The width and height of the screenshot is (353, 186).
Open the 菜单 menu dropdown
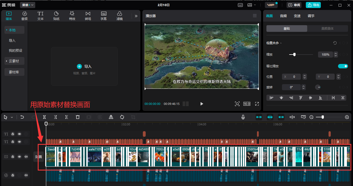coord(28,5)
